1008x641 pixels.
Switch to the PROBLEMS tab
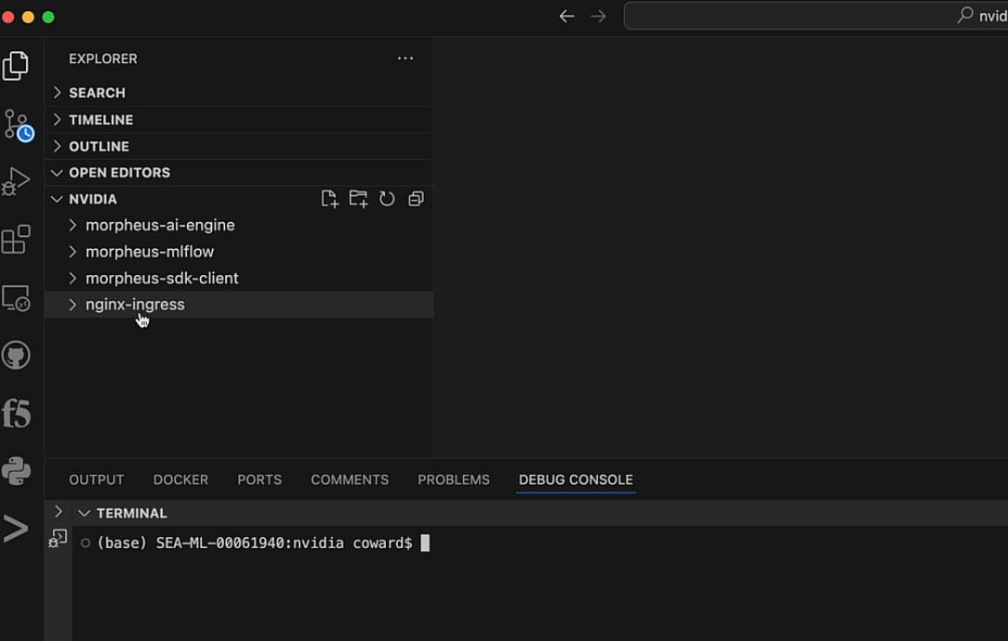(454, 479)
